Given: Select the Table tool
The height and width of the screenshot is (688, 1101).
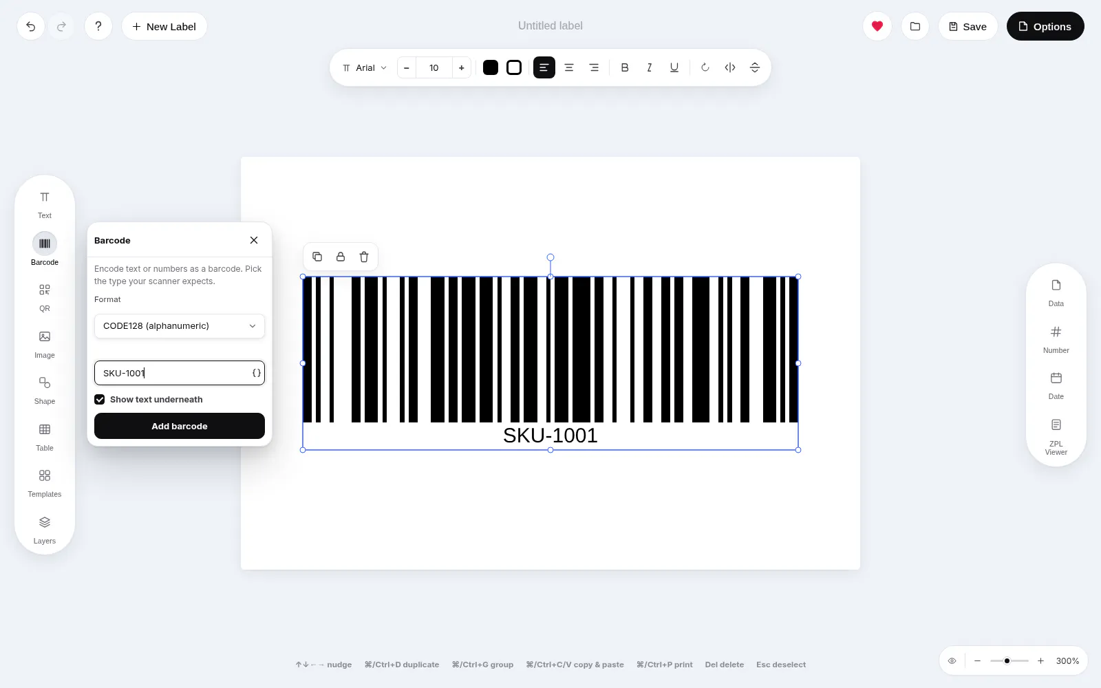Looking at the screenshot, I should tap(45, 437).
